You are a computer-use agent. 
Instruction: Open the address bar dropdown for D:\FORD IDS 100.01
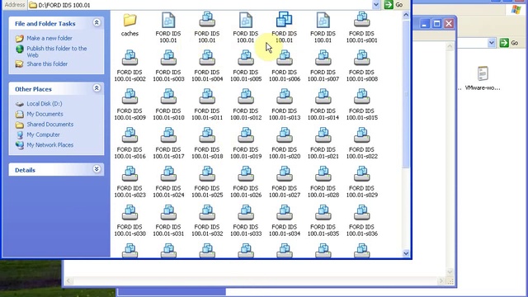tap(376, 5)
